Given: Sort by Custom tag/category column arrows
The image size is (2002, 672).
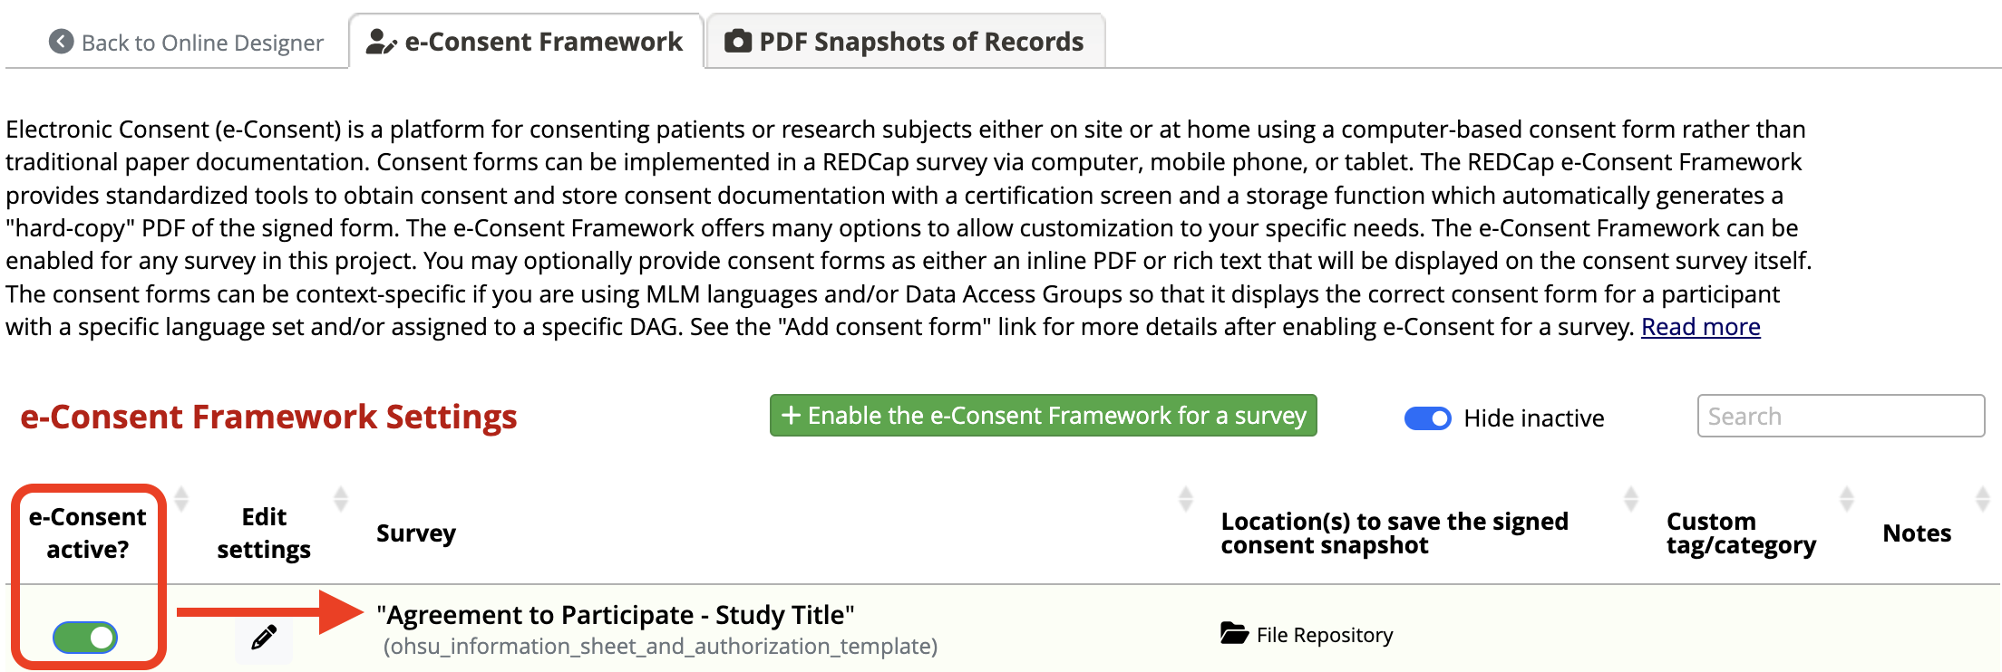Looking at the screenshot, I should coord(1847,498).
